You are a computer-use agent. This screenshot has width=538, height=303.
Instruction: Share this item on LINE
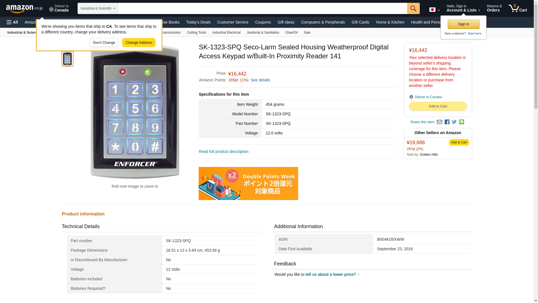462,122
